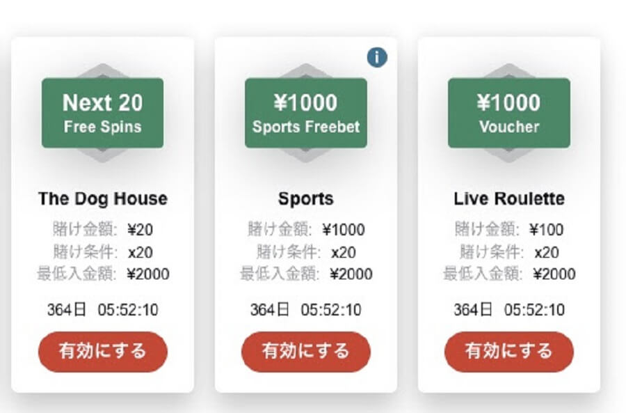Click the blue info icon on Sports card

click(377, 57)
